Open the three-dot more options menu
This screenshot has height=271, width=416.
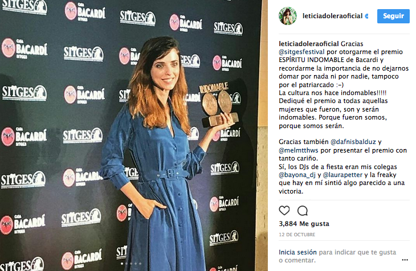point(405,260)
